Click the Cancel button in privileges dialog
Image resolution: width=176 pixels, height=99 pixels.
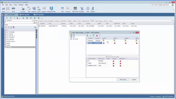click(x=134, y=79)
